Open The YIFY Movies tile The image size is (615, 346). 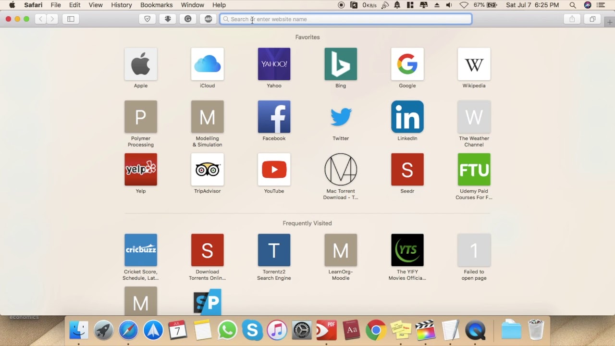(x=407, y=250)
